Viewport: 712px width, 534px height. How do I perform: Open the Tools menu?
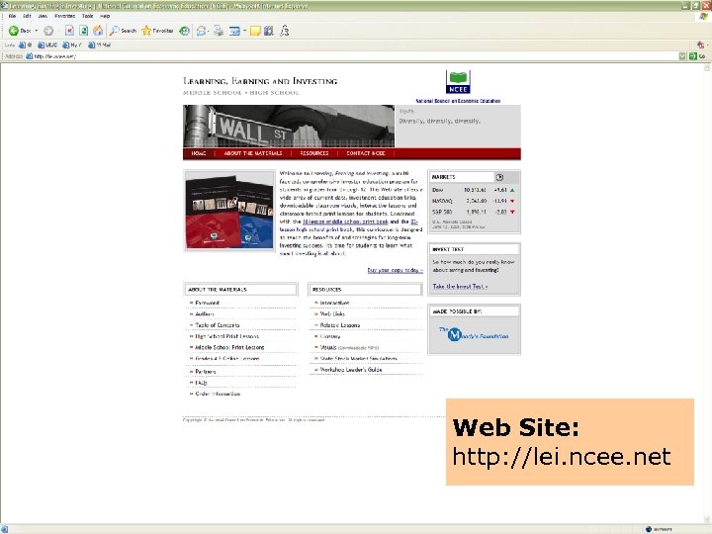(87, 16)
